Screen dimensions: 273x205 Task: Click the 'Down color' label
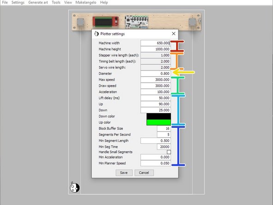107,116
